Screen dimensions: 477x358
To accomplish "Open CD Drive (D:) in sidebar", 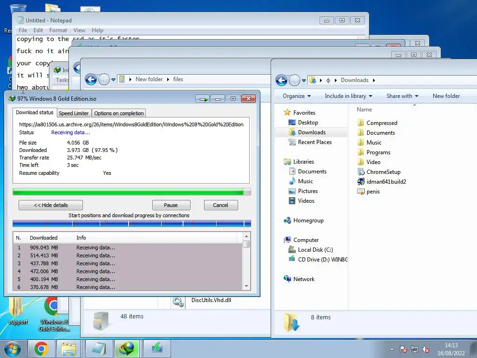I will (322, 260).
